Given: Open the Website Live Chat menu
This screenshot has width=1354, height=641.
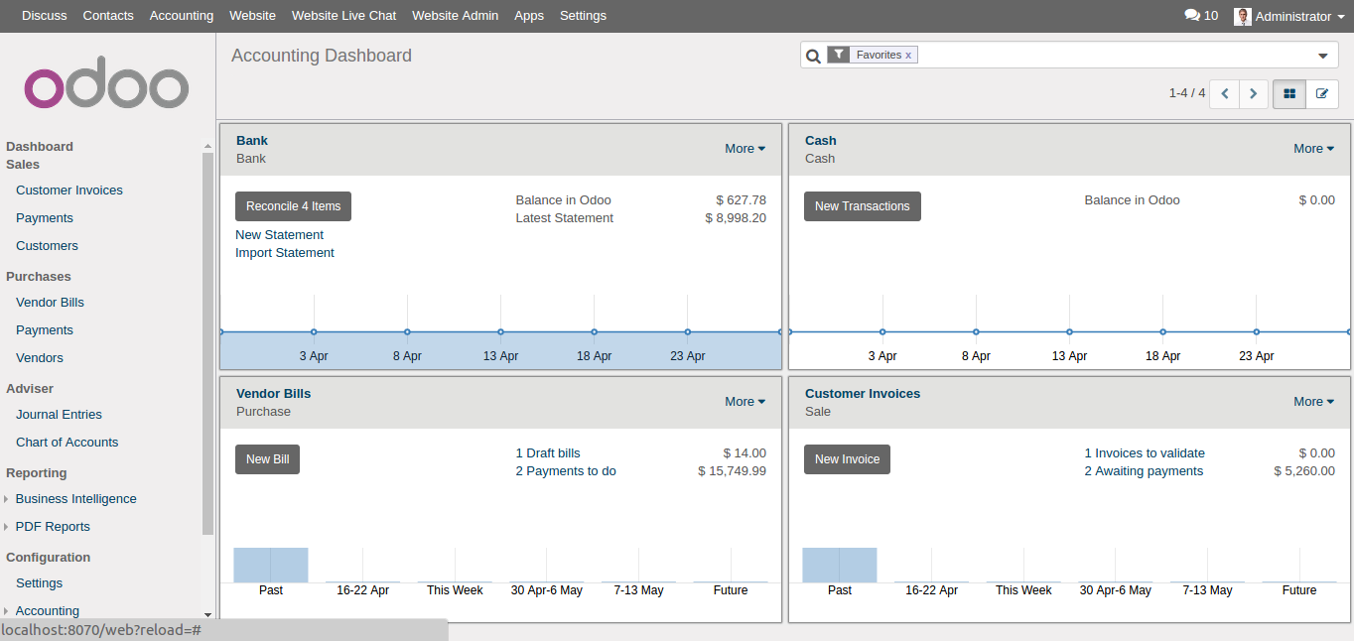Looking at the screenshot, I should (343, 16).
